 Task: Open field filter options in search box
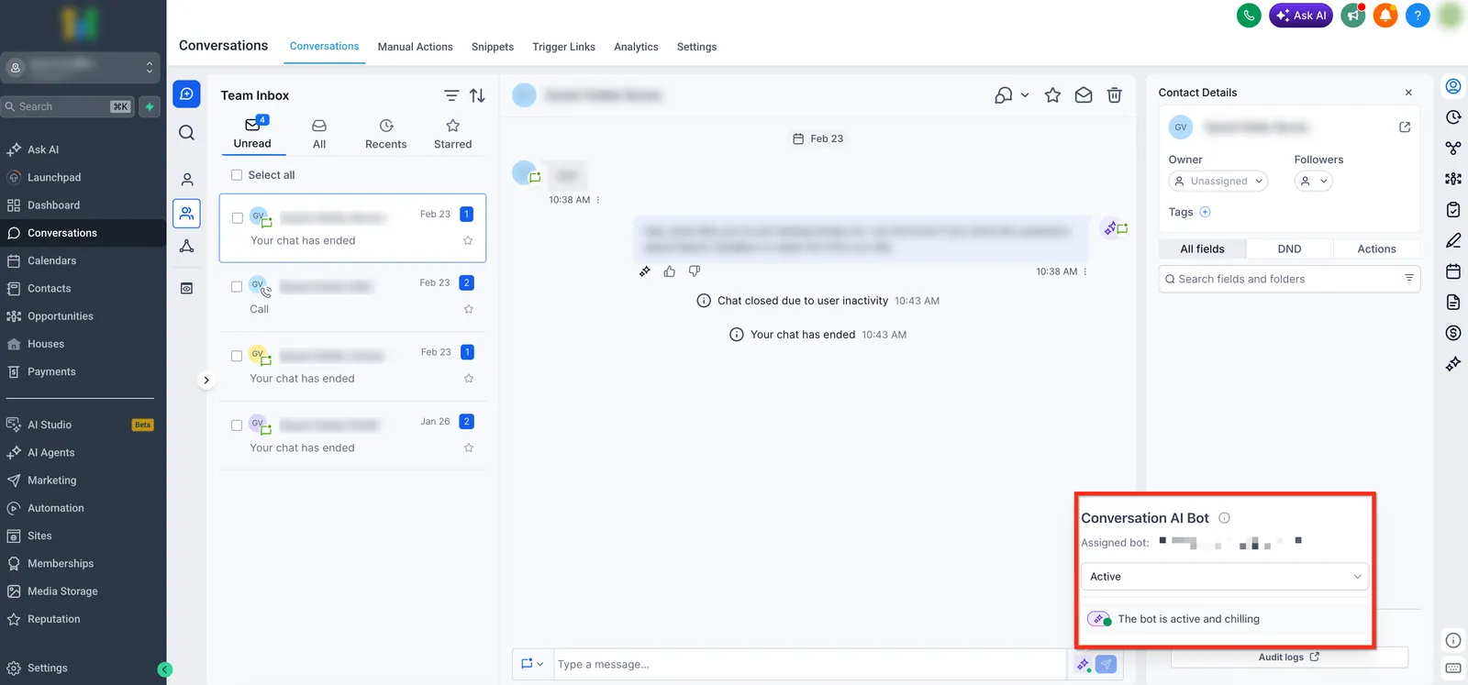point(1408,278)
